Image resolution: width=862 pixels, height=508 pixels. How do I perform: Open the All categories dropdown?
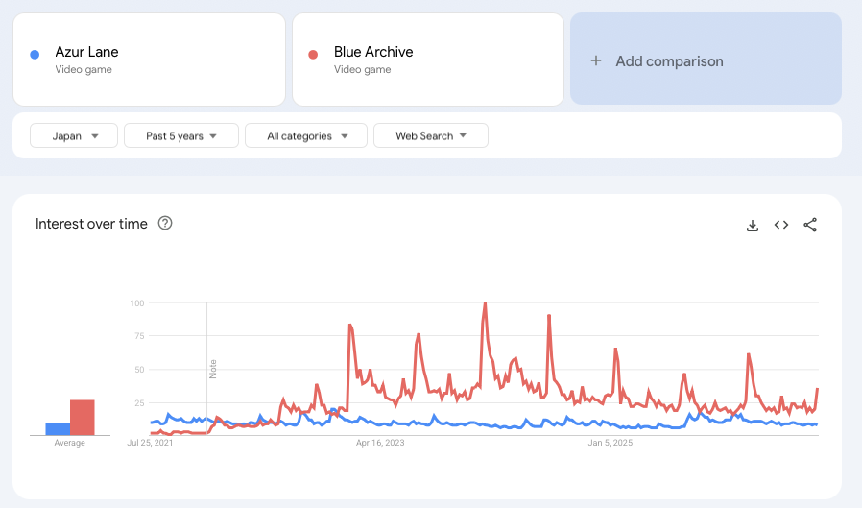[306, 135]
